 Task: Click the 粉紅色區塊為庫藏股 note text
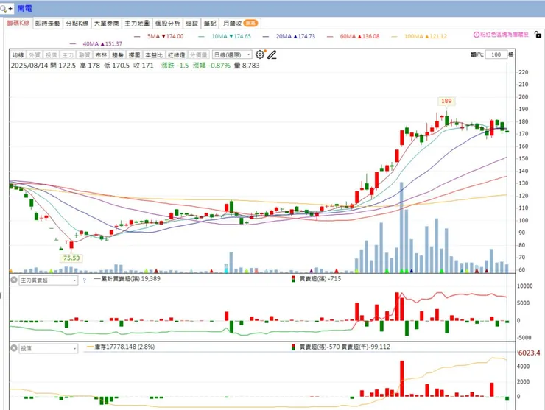pos(504,35)
